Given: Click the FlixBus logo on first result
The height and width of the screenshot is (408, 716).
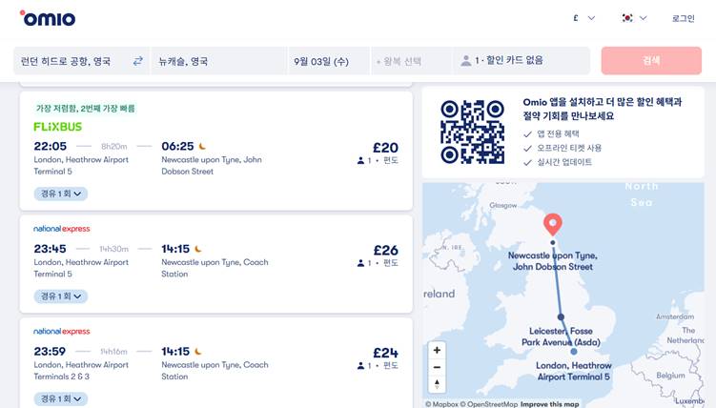Looking at the screenshot, I should pos(57,127).
